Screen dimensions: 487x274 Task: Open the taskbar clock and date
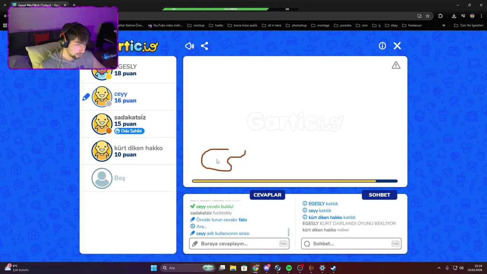[x=475, y=268]
